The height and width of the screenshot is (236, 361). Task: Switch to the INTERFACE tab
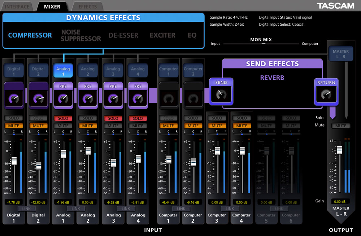(17, 6)
